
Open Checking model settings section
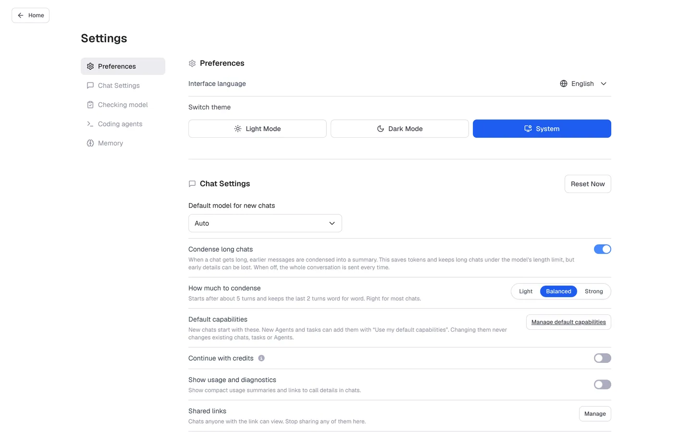(123, 105)
